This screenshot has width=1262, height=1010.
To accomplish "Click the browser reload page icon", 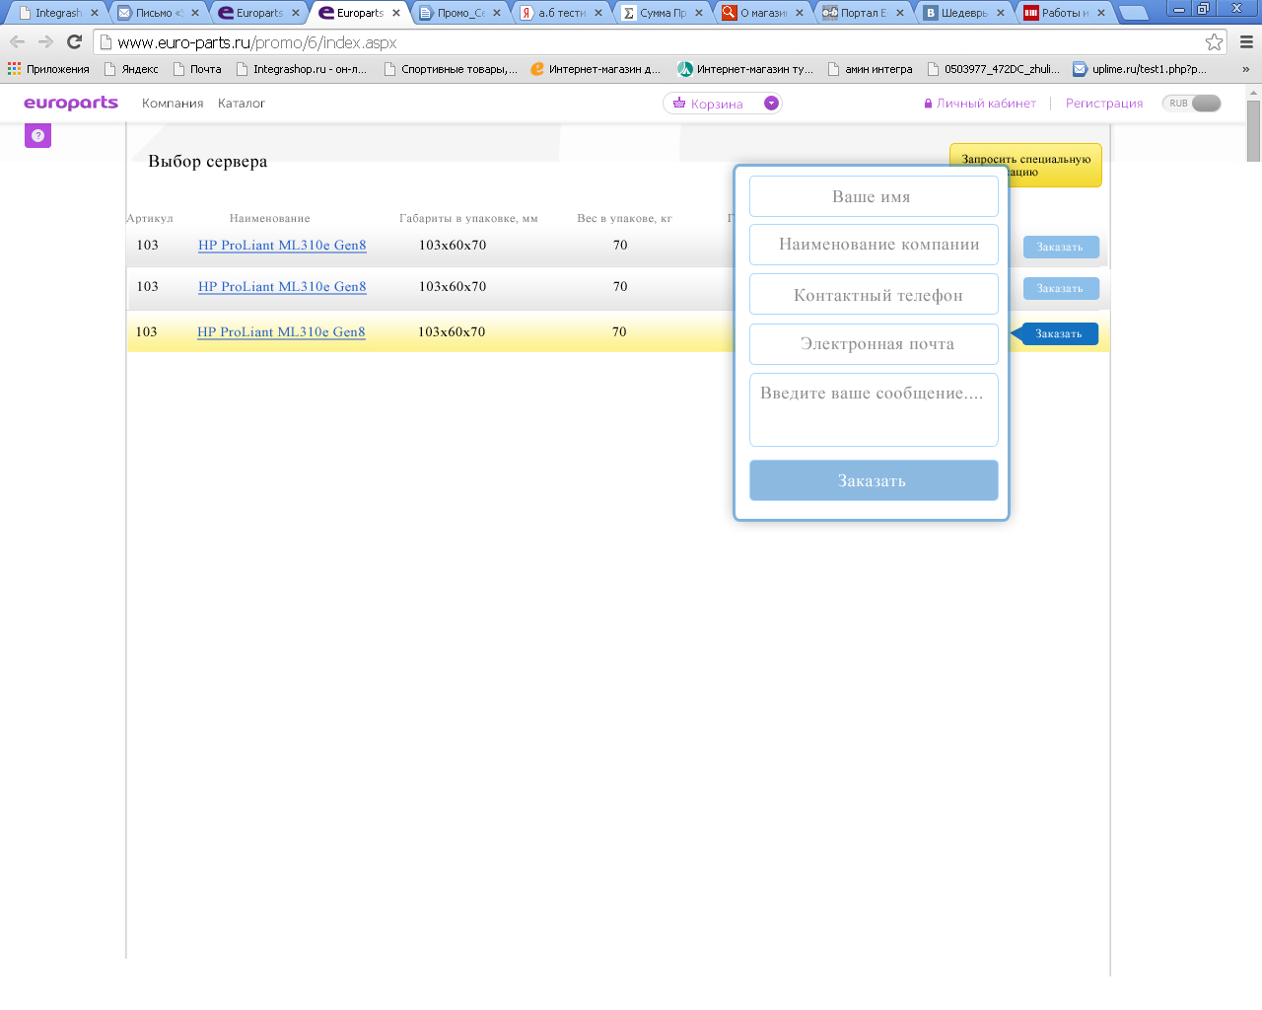I will (74, 41).
